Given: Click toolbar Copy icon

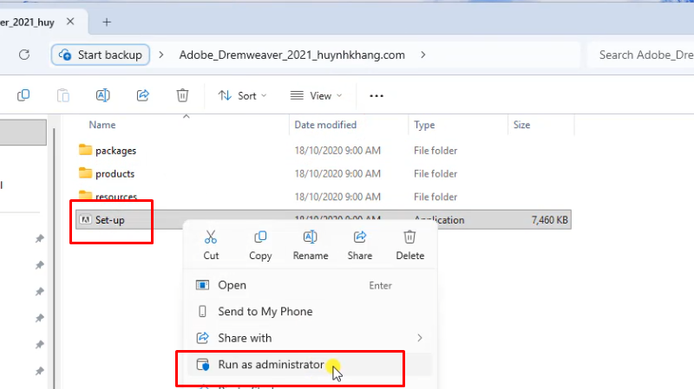Looking at the screenshot, I should click(x=23, y=95).
